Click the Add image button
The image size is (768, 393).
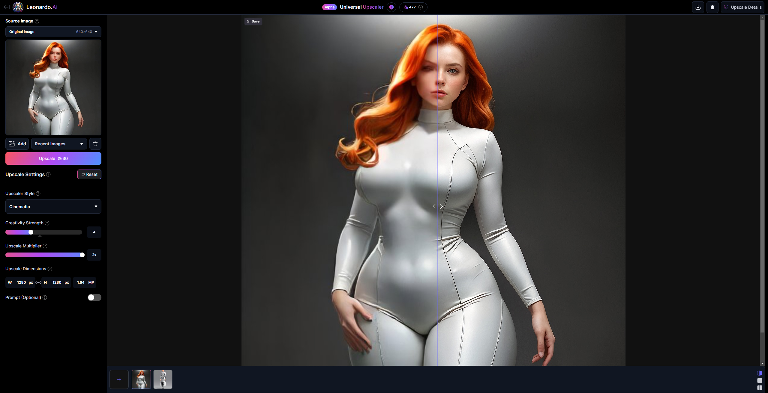pyautogui.click(x=17, y=144)
